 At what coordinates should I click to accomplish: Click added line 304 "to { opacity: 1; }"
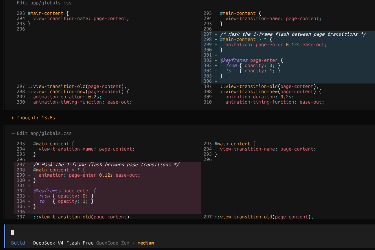pos(253,71)
